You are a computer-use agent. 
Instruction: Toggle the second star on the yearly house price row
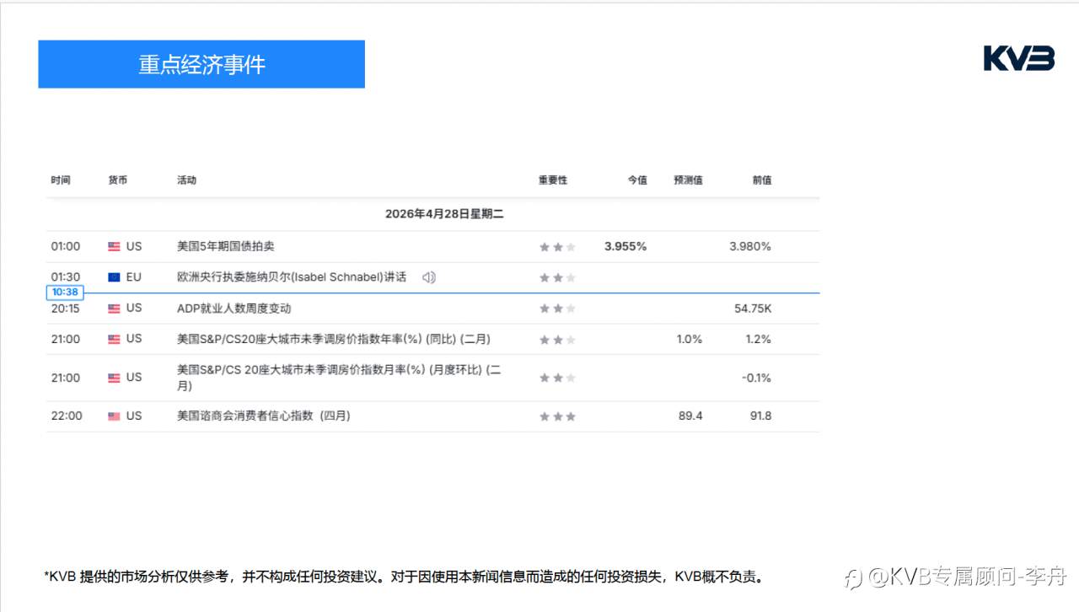pos(556,339)
